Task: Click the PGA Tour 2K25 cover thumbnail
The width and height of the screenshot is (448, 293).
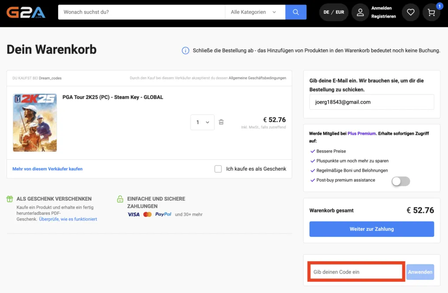Action: (x=35, y=122)
